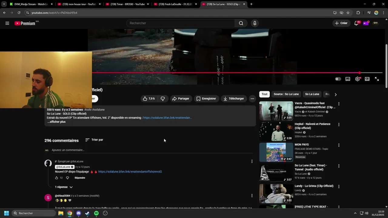Select the So La Lune filter chip
Viewport: 388px width, 218px height.
click(x=312, y=94)
